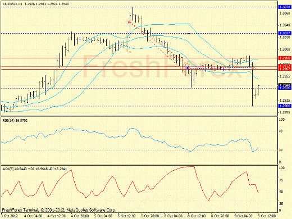The height and width of the screenshot is (219, 292).
Task: Click the 8 Oct 12:00 time label
Action: [x=197, y=216]
